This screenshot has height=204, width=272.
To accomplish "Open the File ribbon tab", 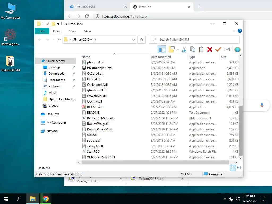I will pyautogui.click(x=42, y=31).
